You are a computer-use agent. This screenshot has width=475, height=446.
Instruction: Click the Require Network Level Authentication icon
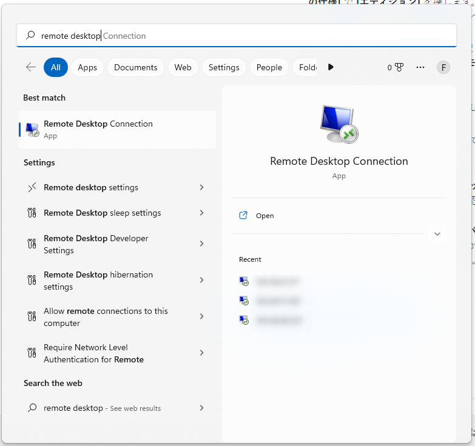click(x=32, y=353)
